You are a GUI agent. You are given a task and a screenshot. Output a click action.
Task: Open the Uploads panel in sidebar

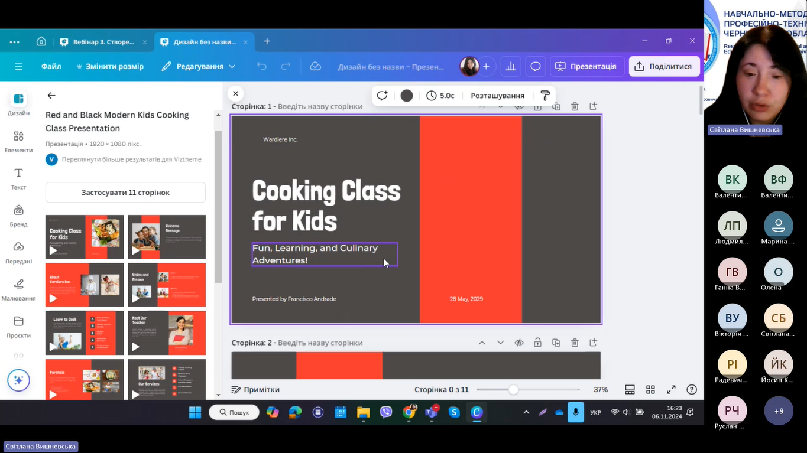tap(18, 252)
